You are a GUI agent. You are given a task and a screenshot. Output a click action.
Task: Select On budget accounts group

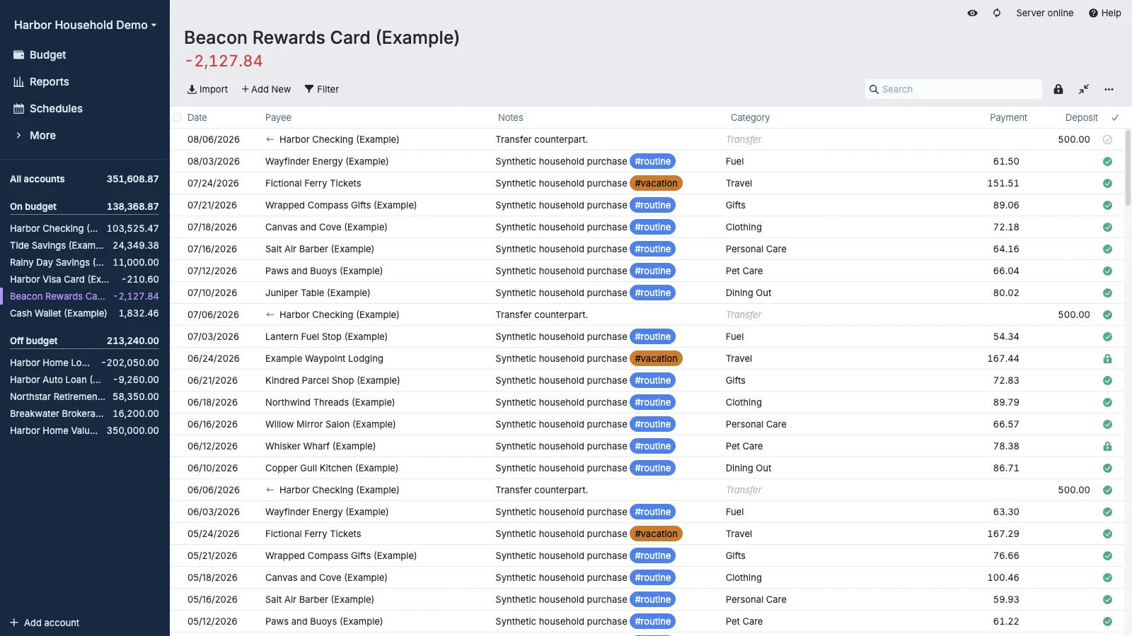pos(85,206)
